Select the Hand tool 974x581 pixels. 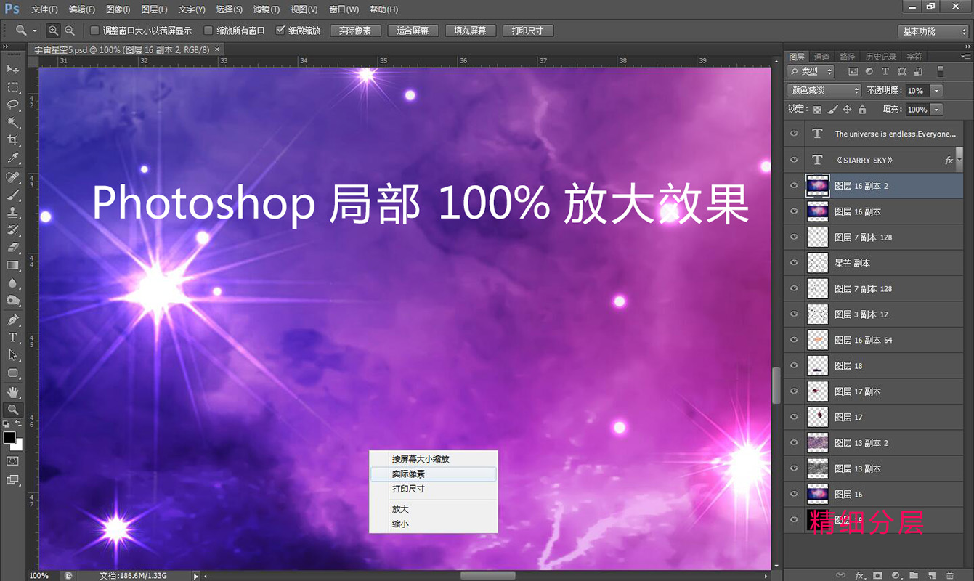(x=13, y=392)
